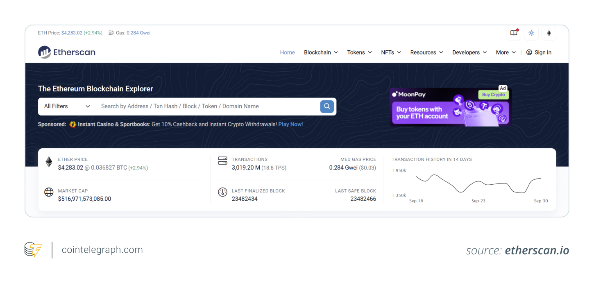594x283 pixels.
Task: Select the Home navigation item
Action: pyautogui.click(x=287, y=52)
